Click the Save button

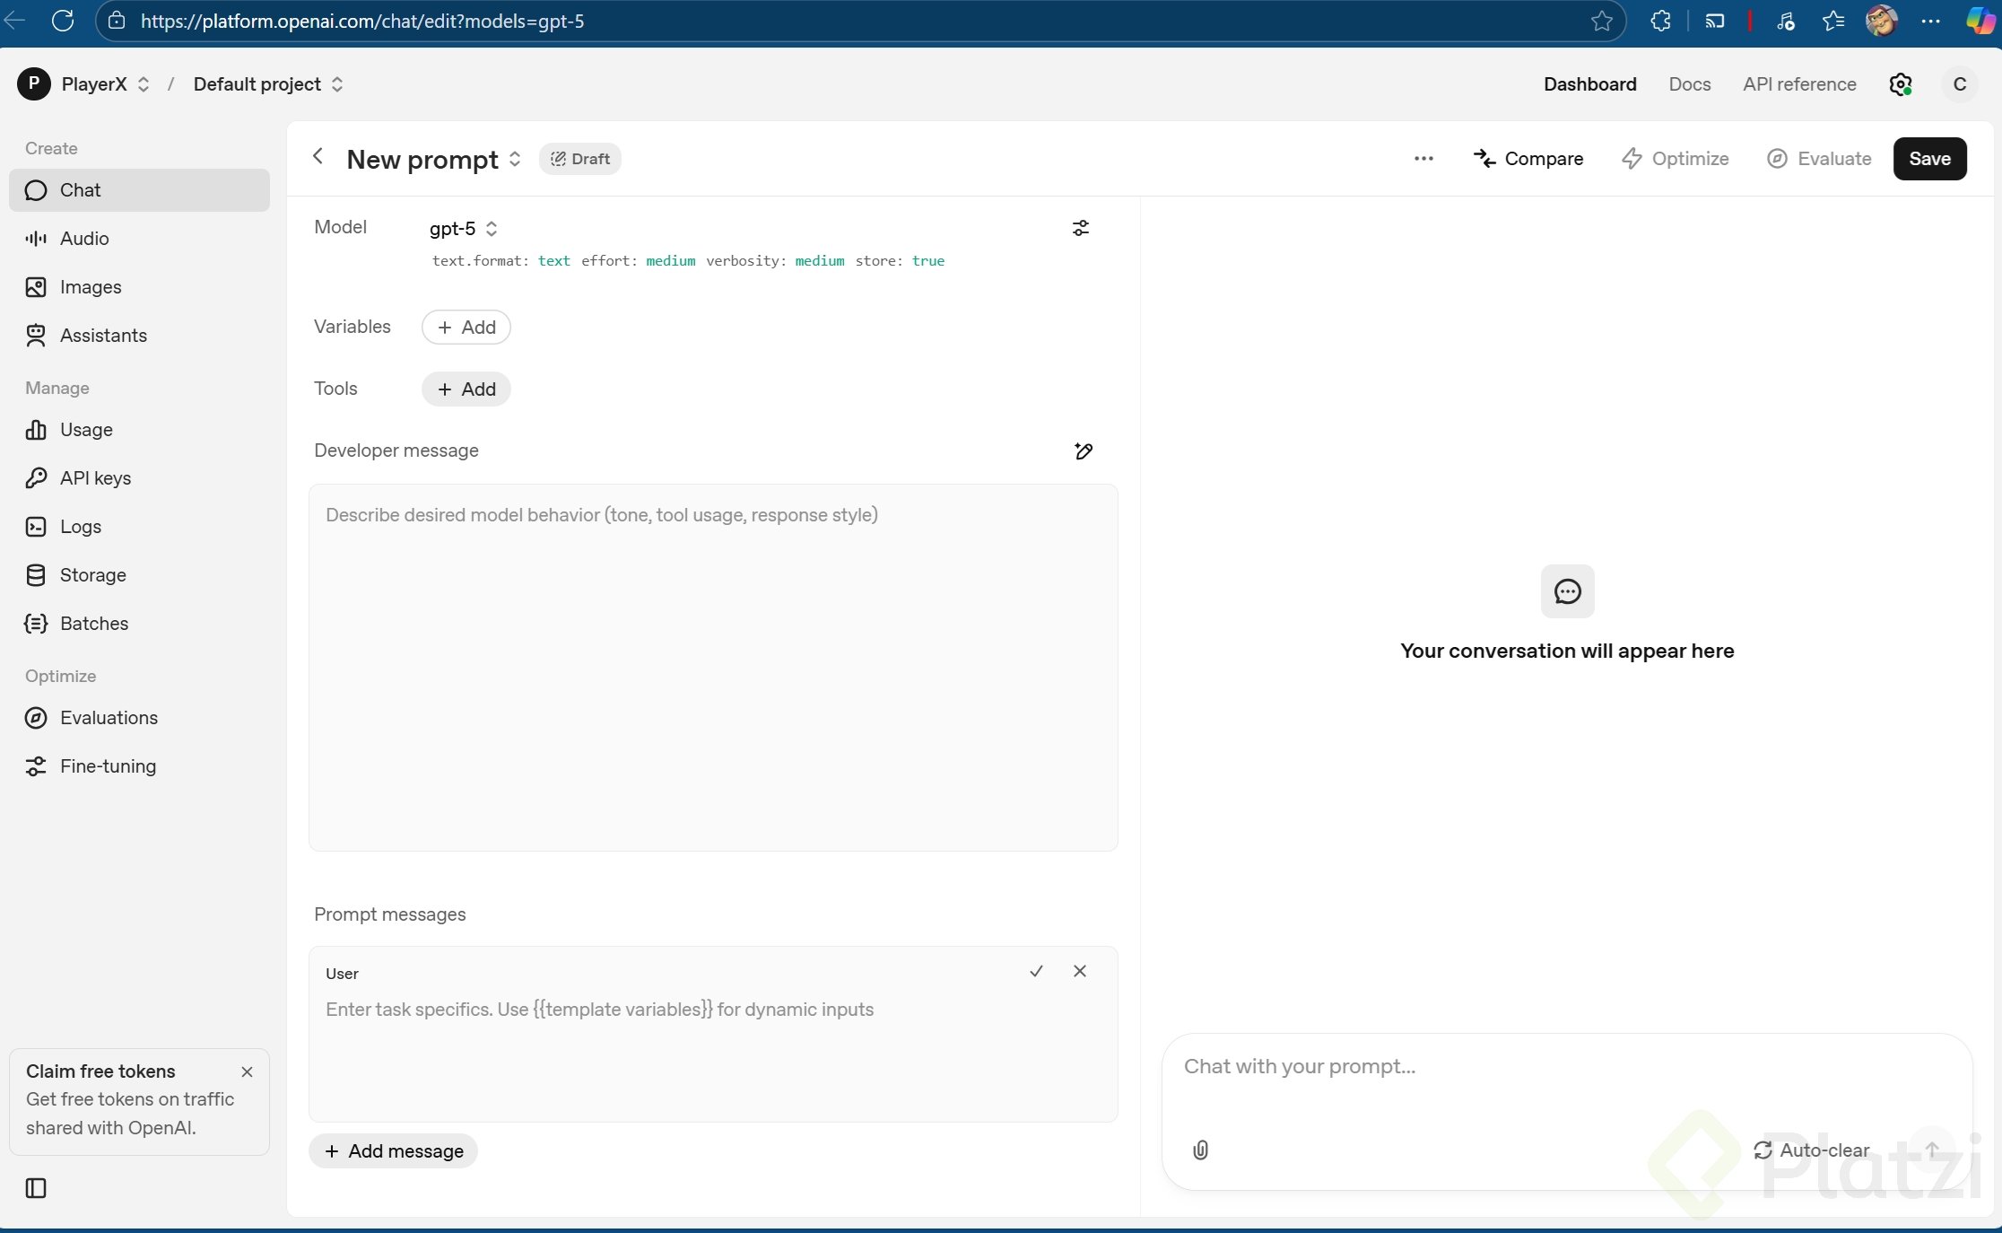pos(1929,159)
